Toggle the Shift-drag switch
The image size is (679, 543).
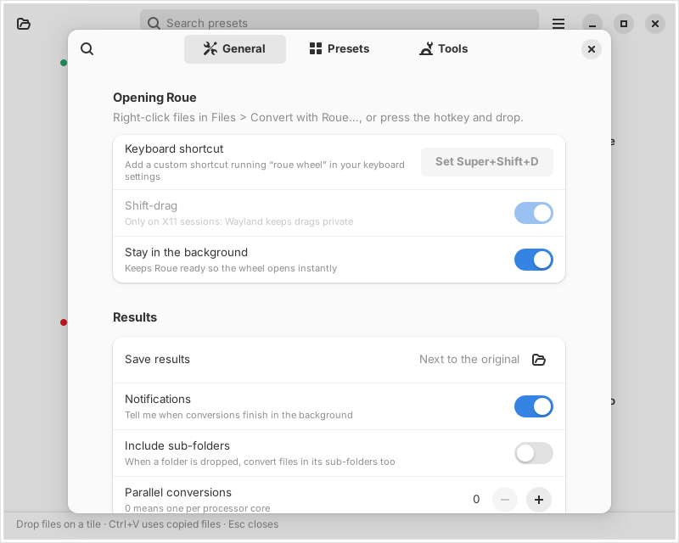[534, 213]
